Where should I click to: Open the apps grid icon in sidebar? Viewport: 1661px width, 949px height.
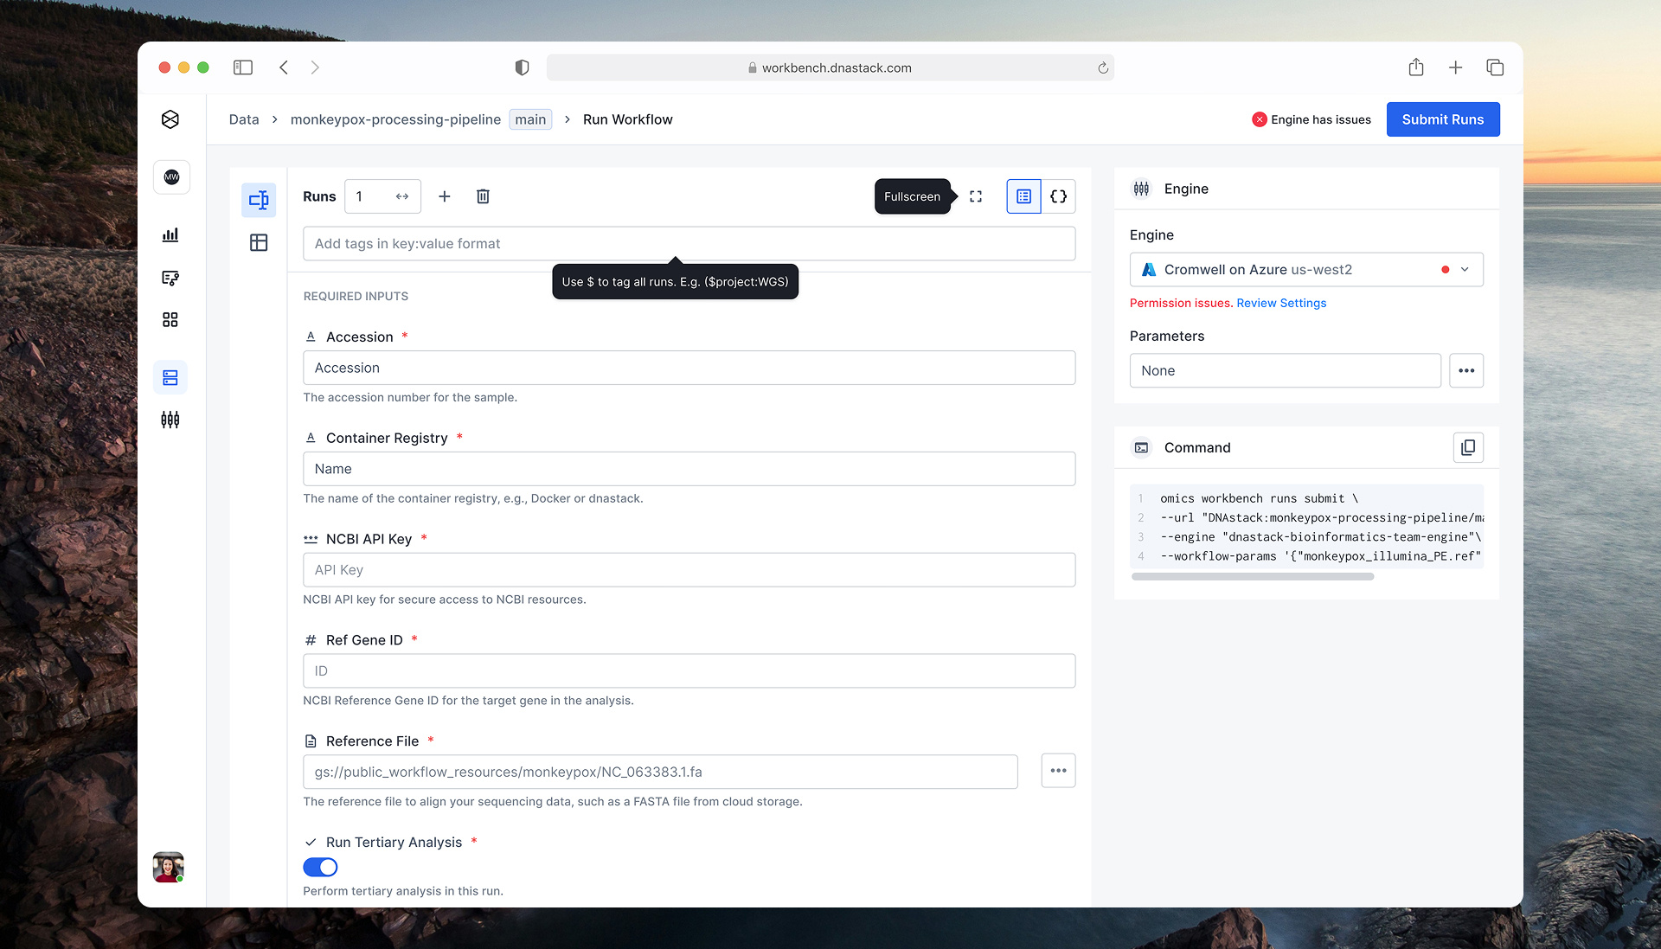(x=170, y=319)
